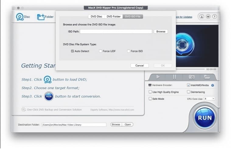
Task: Click the DVD preview thumbnail
Action: point(197,46)
